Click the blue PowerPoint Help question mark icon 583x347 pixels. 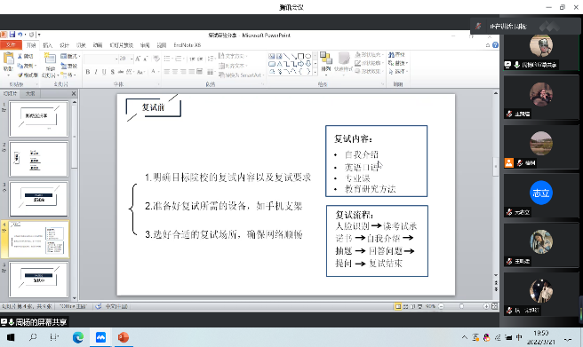point(495,45)
